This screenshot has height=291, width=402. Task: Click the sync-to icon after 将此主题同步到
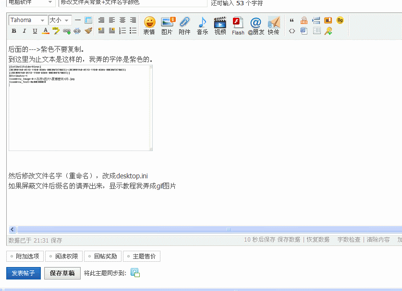pos(135,273)
